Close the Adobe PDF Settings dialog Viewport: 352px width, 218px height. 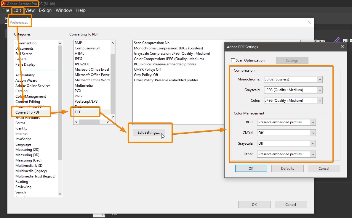point(342,47)
